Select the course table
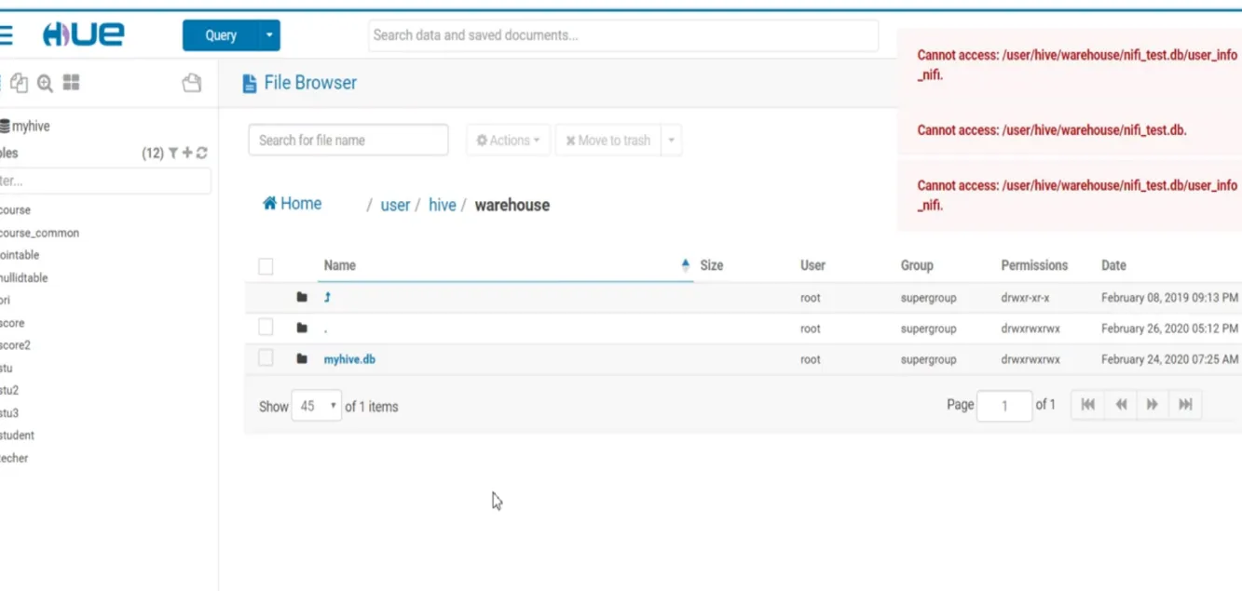The height and width of the screenshot is (591, 1242). [x=15, y=210]
